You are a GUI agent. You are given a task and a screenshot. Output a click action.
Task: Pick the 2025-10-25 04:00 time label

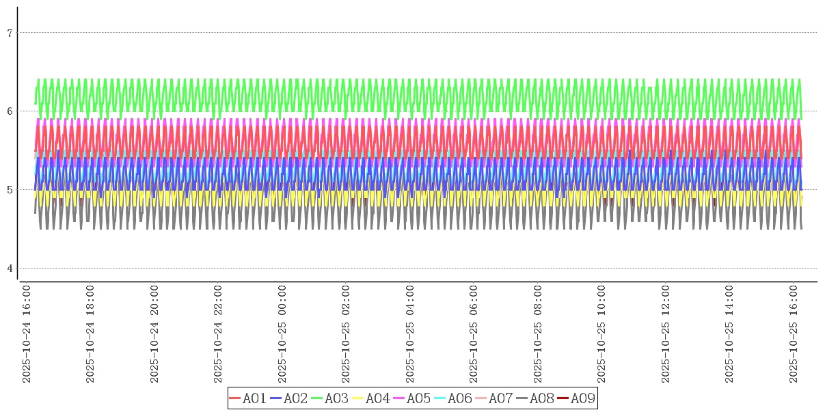410,335
